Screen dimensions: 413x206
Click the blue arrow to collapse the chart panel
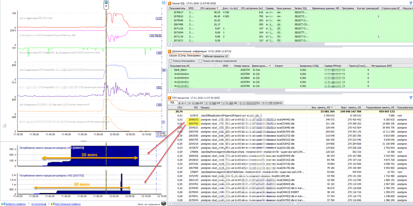pyautogui.click(x=164, y=3)
